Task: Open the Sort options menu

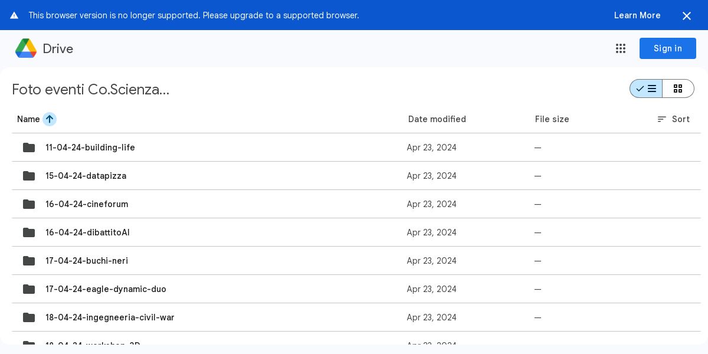Action: click(x=673, y=119)
